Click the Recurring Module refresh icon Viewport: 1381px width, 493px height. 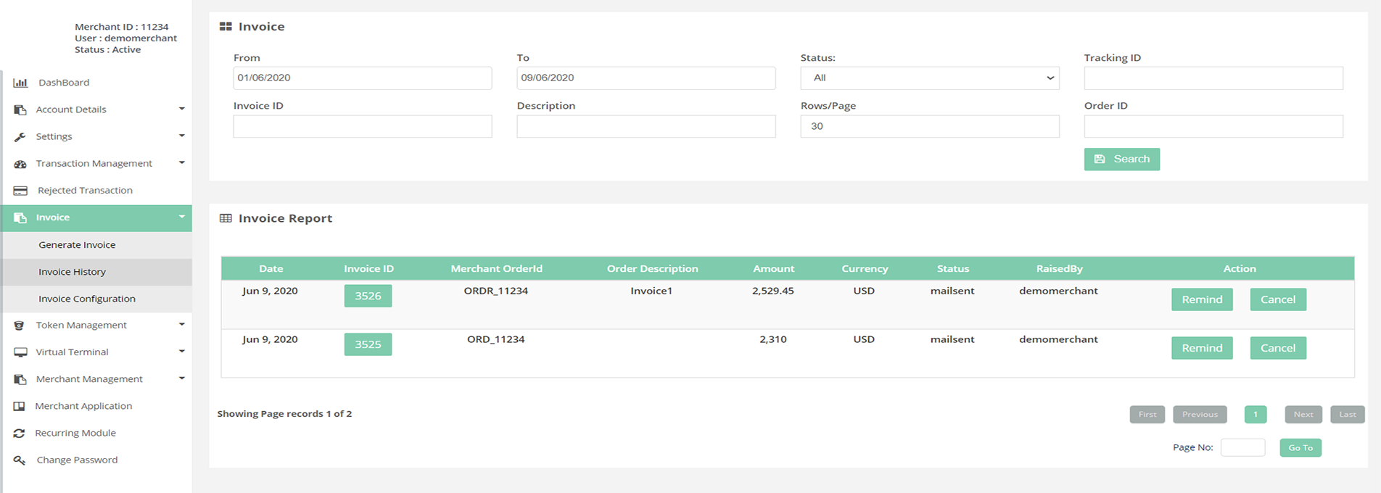20,434
